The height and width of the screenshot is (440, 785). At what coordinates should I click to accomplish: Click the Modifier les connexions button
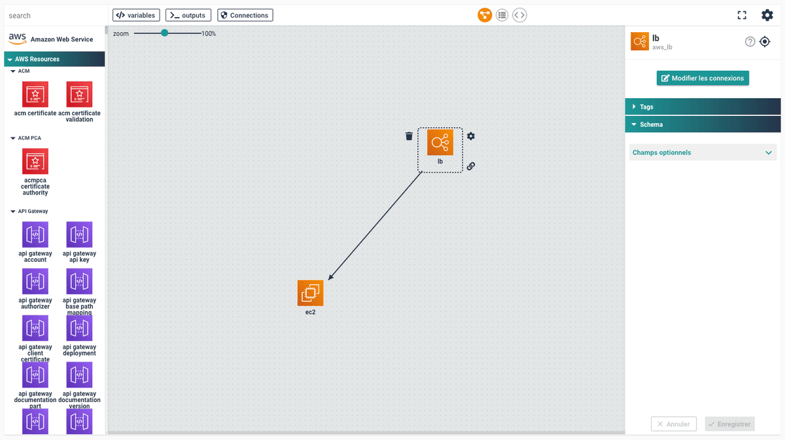(x=703, y=78)
